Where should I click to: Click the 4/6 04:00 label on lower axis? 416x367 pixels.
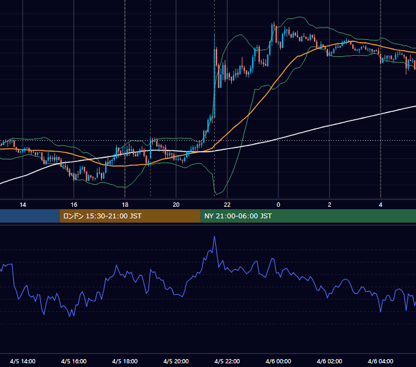[381, 361]
